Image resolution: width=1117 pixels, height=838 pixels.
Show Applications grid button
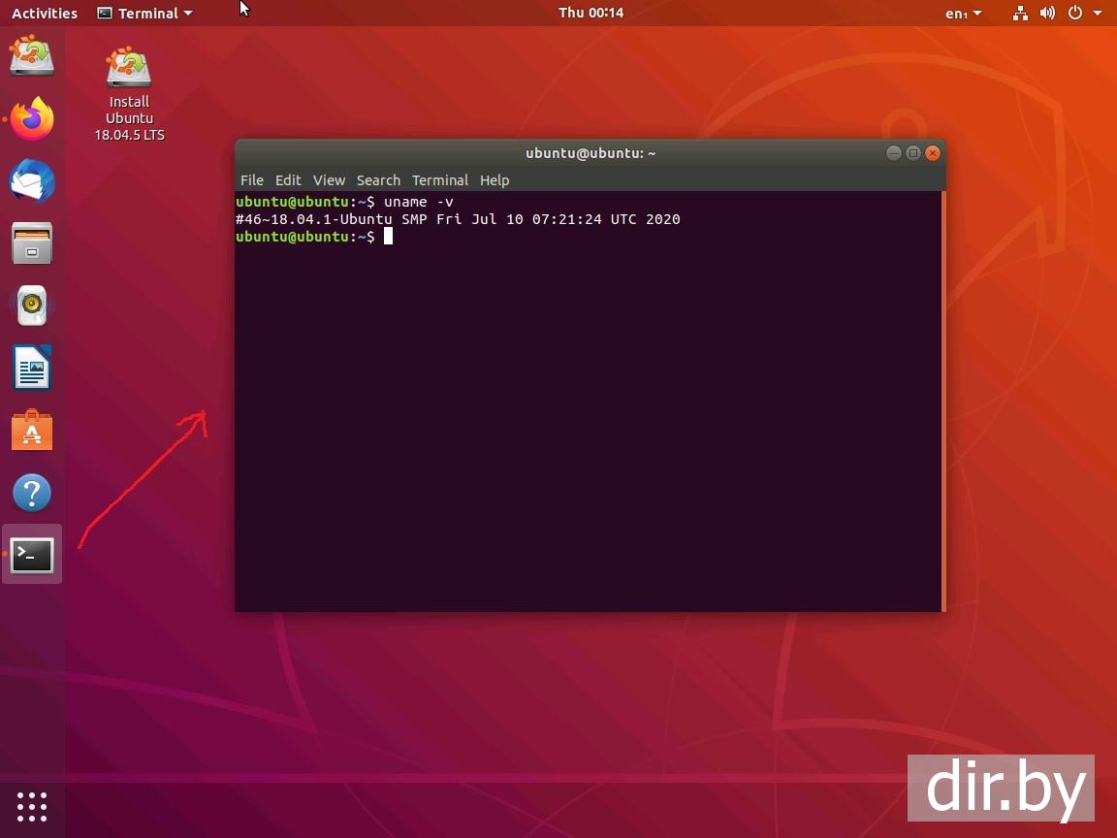(32, 806)
